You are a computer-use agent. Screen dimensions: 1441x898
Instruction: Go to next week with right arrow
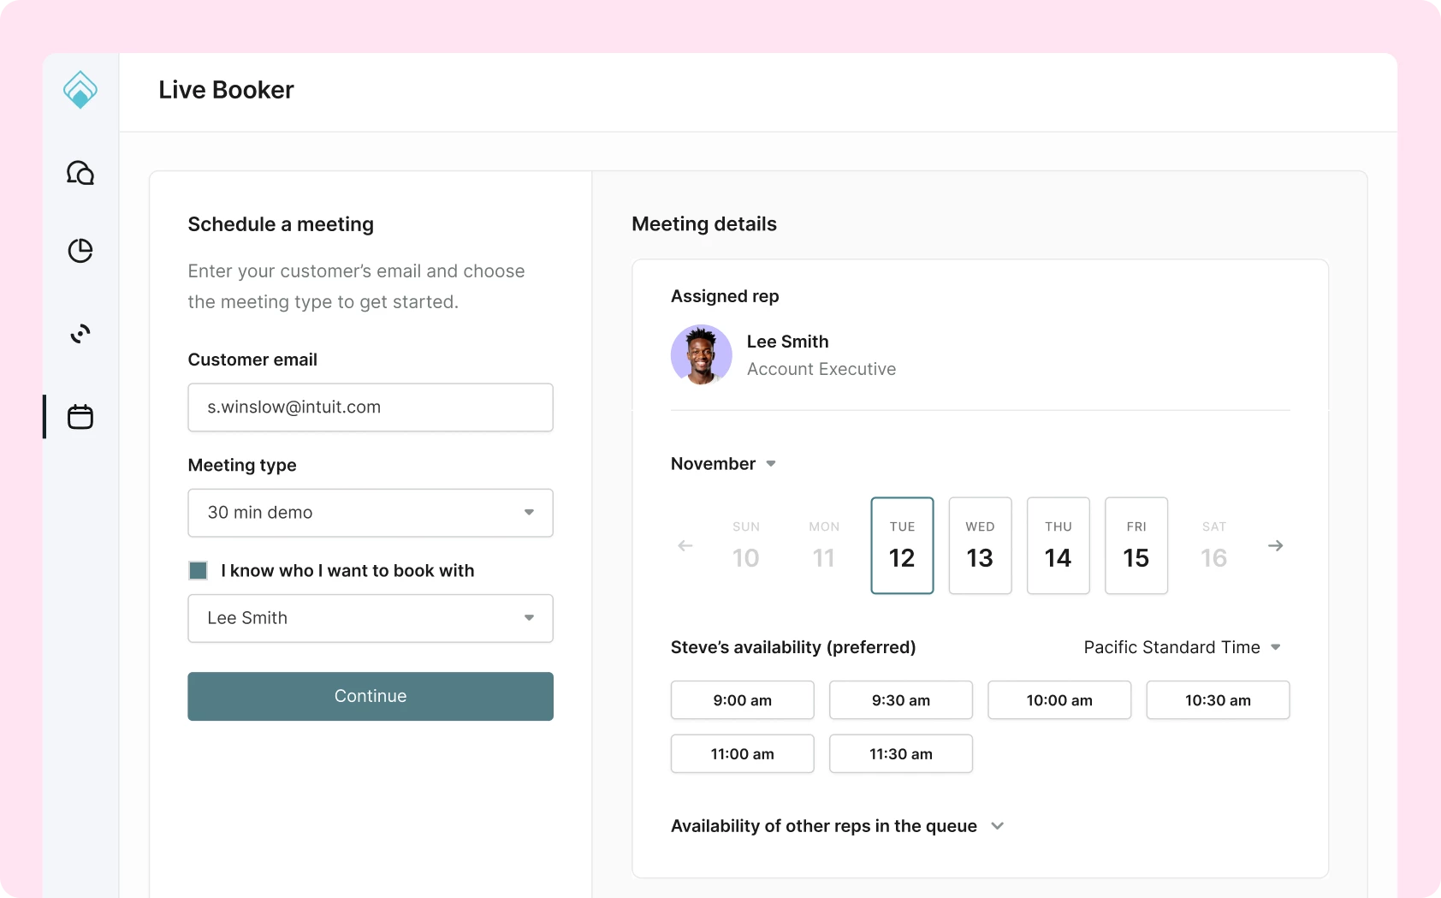click(x=1276, y=545)
